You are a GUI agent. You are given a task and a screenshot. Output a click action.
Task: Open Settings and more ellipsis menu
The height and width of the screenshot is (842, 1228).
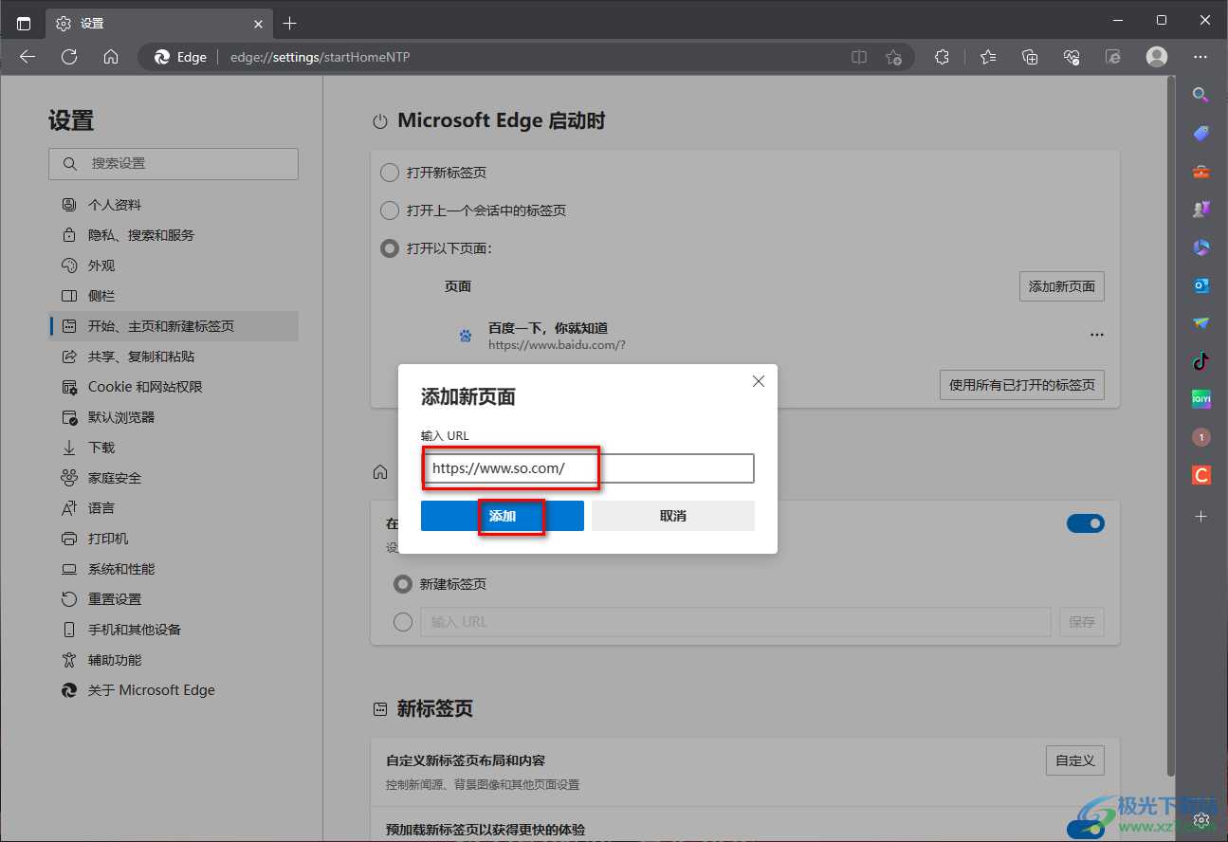(x=1201, y=57)
